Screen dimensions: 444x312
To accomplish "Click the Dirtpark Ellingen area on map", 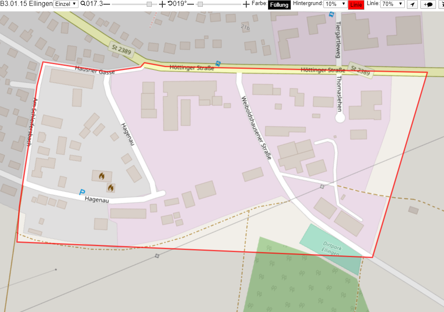I will click(x=331, y=249).
